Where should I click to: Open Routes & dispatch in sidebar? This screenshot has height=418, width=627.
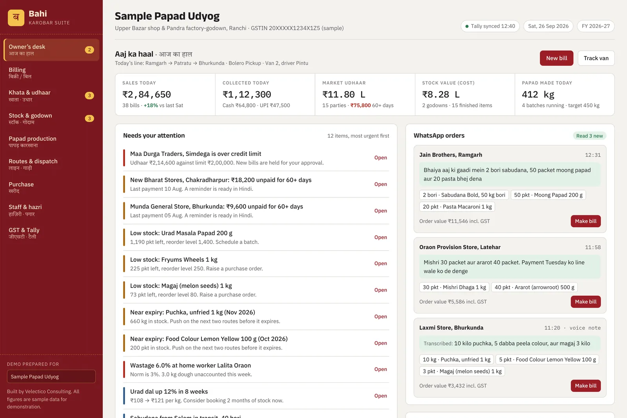pyautogui.click(x=51, y=164)
